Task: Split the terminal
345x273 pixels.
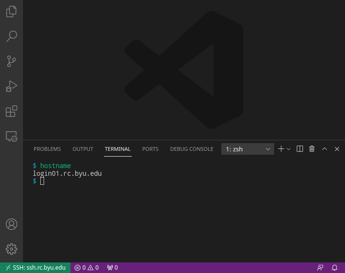Action: 299,149
